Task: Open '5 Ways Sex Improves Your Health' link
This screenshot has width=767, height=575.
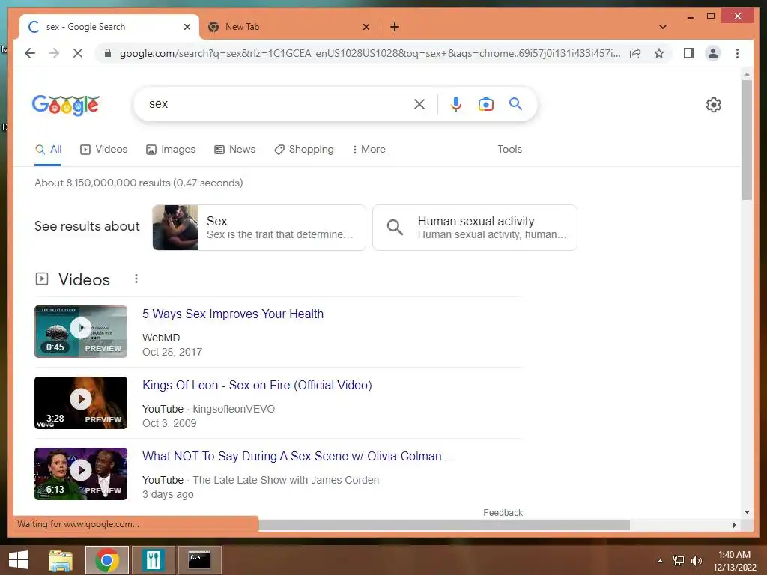Action: 233,314
